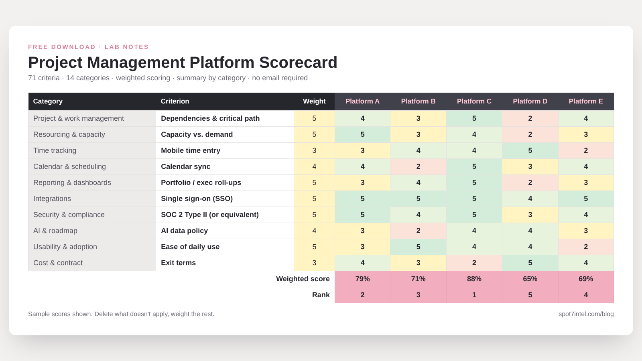Screen dimensions: 642x361
Task: Select the Mobile time entry criterion
Action: [225, 150]
